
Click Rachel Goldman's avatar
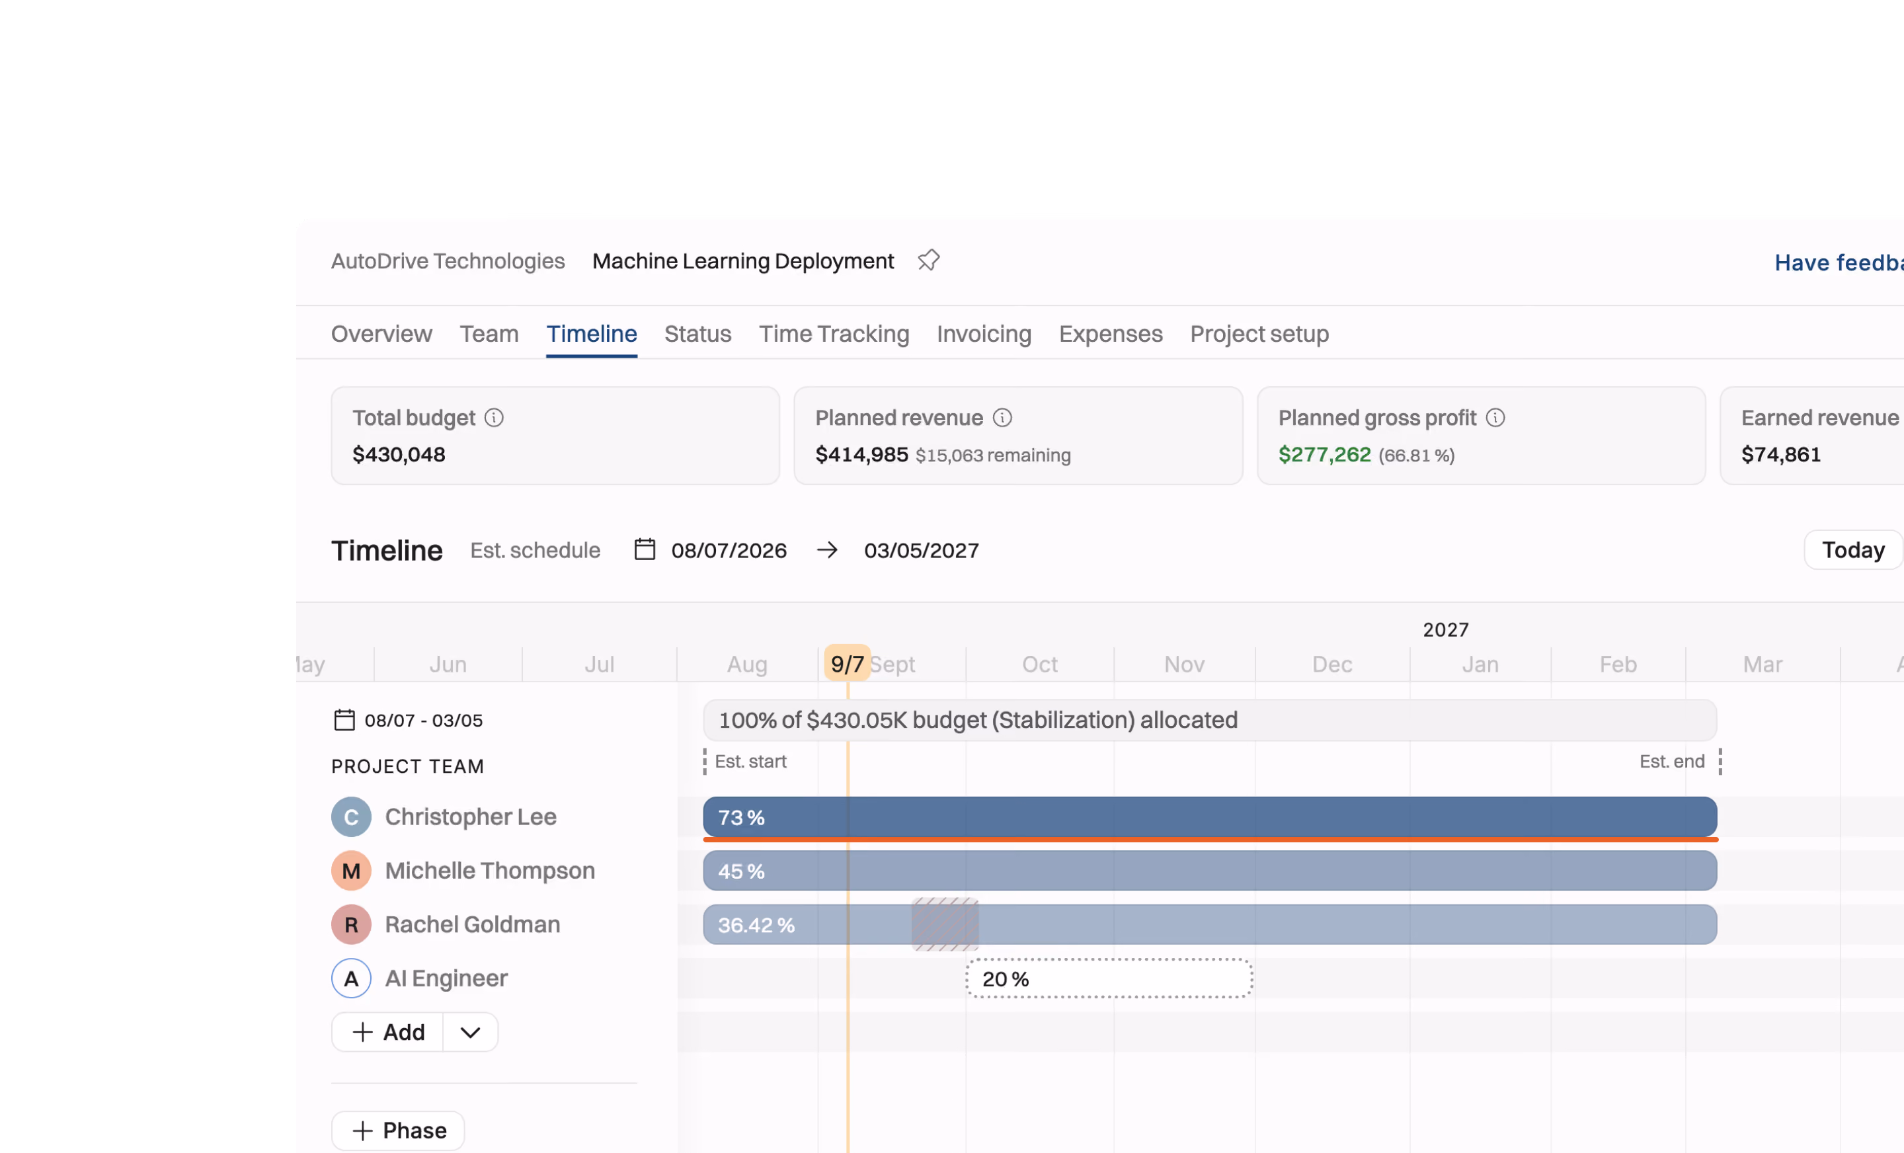(351, 925)
